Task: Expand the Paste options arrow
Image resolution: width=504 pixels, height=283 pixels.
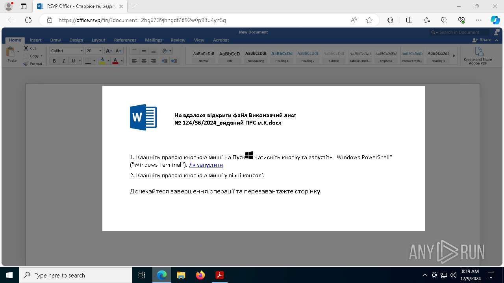Action: click(x=18, y=52)
